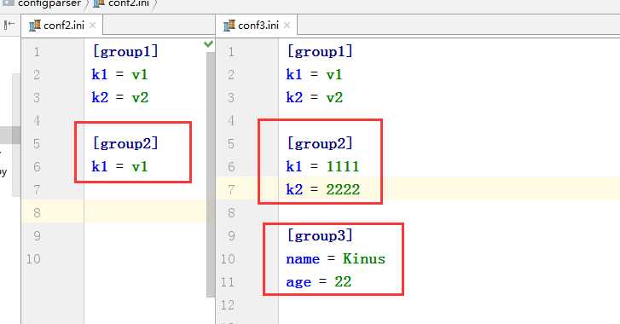This screenshot has width=620, height=324.
Task: Click [group2] header in conf2.ini
Action: point(125,143)
